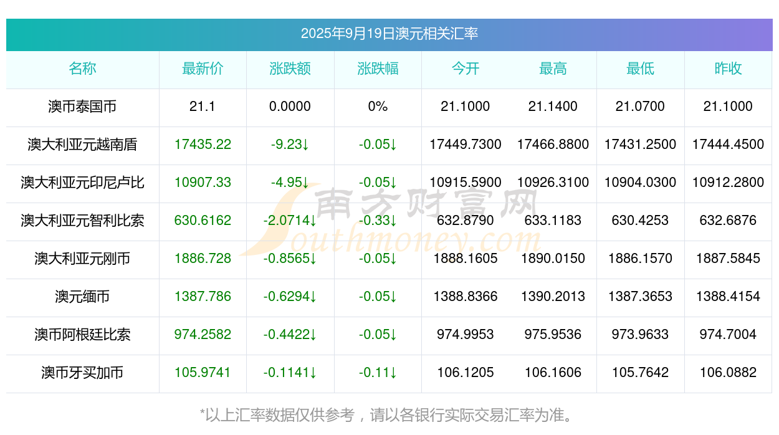
Task: Click high price 10926.3100
Action: pyautogui.click(x=553, y=183)
